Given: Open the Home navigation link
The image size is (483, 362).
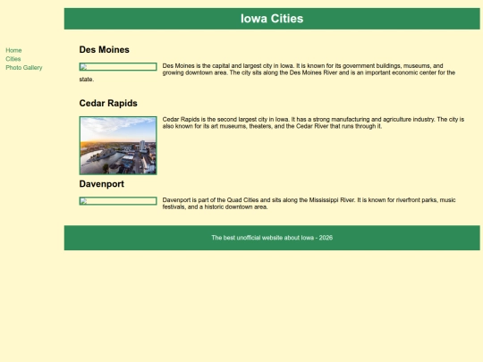Looking at the screenshot, I should click(x=13, y=50).
